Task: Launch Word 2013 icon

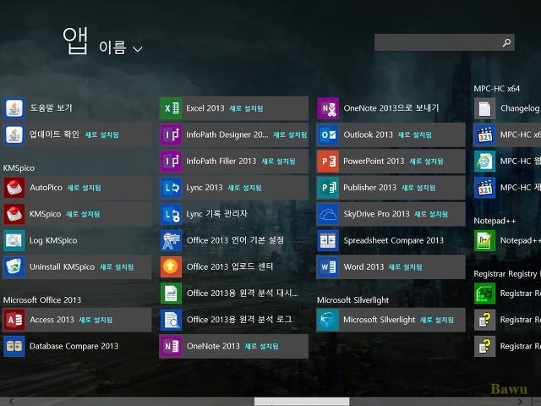Action: click(328, 267)
